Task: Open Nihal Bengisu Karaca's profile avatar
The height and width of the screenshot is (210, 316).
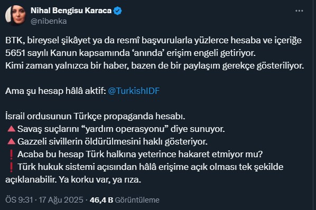Action: point(15,15)
